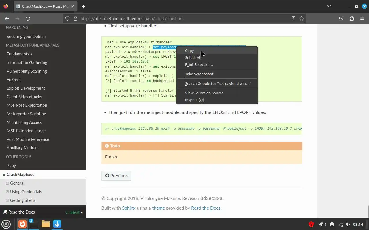Image resolution: width=369 pixels, height=230 pixels.
Task: List all tabs dropdown arrow
Action: click(329, 6)
